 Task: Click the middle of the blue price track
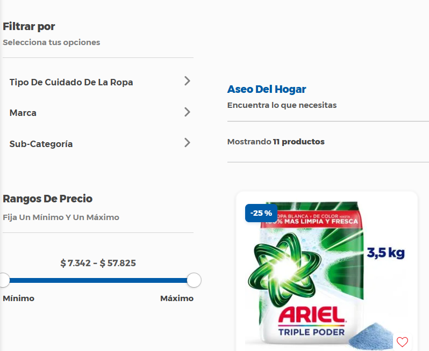(x=98, y=280)
